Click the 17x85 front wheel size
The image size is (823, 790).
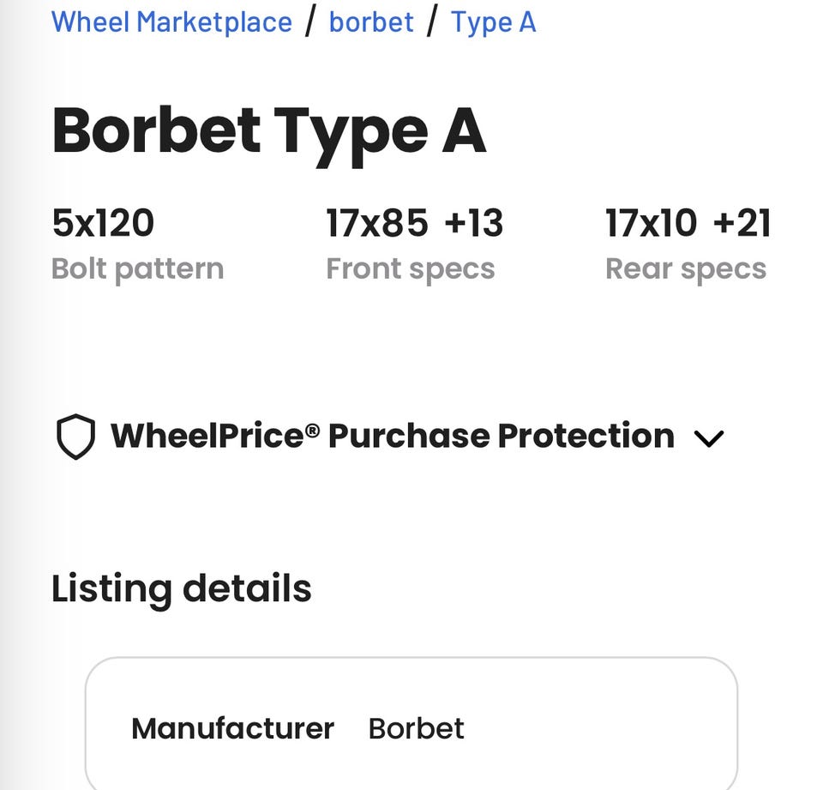click(x=376, y=223)
